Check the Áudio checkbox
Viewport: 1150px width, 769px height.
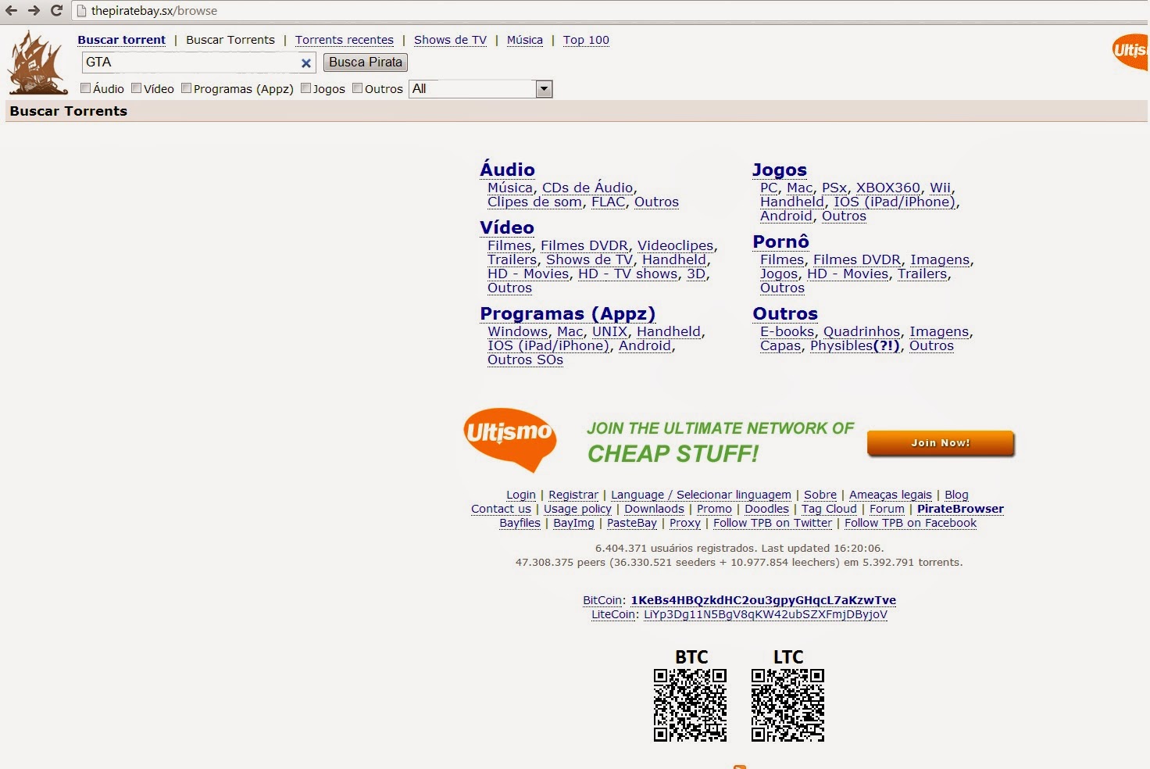(x=86, y=88)
